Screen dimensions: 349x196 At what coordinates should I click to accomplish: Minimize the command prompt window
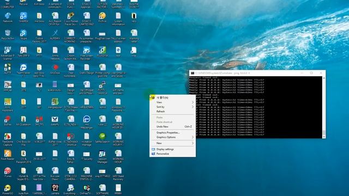coord(302,73)
